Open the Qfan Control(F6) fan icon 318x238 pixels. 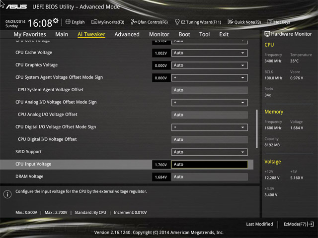point(134,22)
